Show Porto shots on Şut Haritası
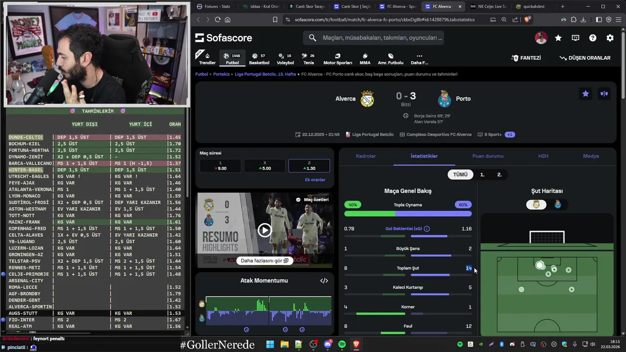 558,204
